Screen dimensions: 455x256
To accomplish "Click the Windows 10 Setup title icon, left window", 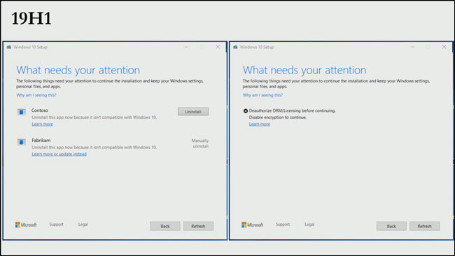I will point(8,47).
